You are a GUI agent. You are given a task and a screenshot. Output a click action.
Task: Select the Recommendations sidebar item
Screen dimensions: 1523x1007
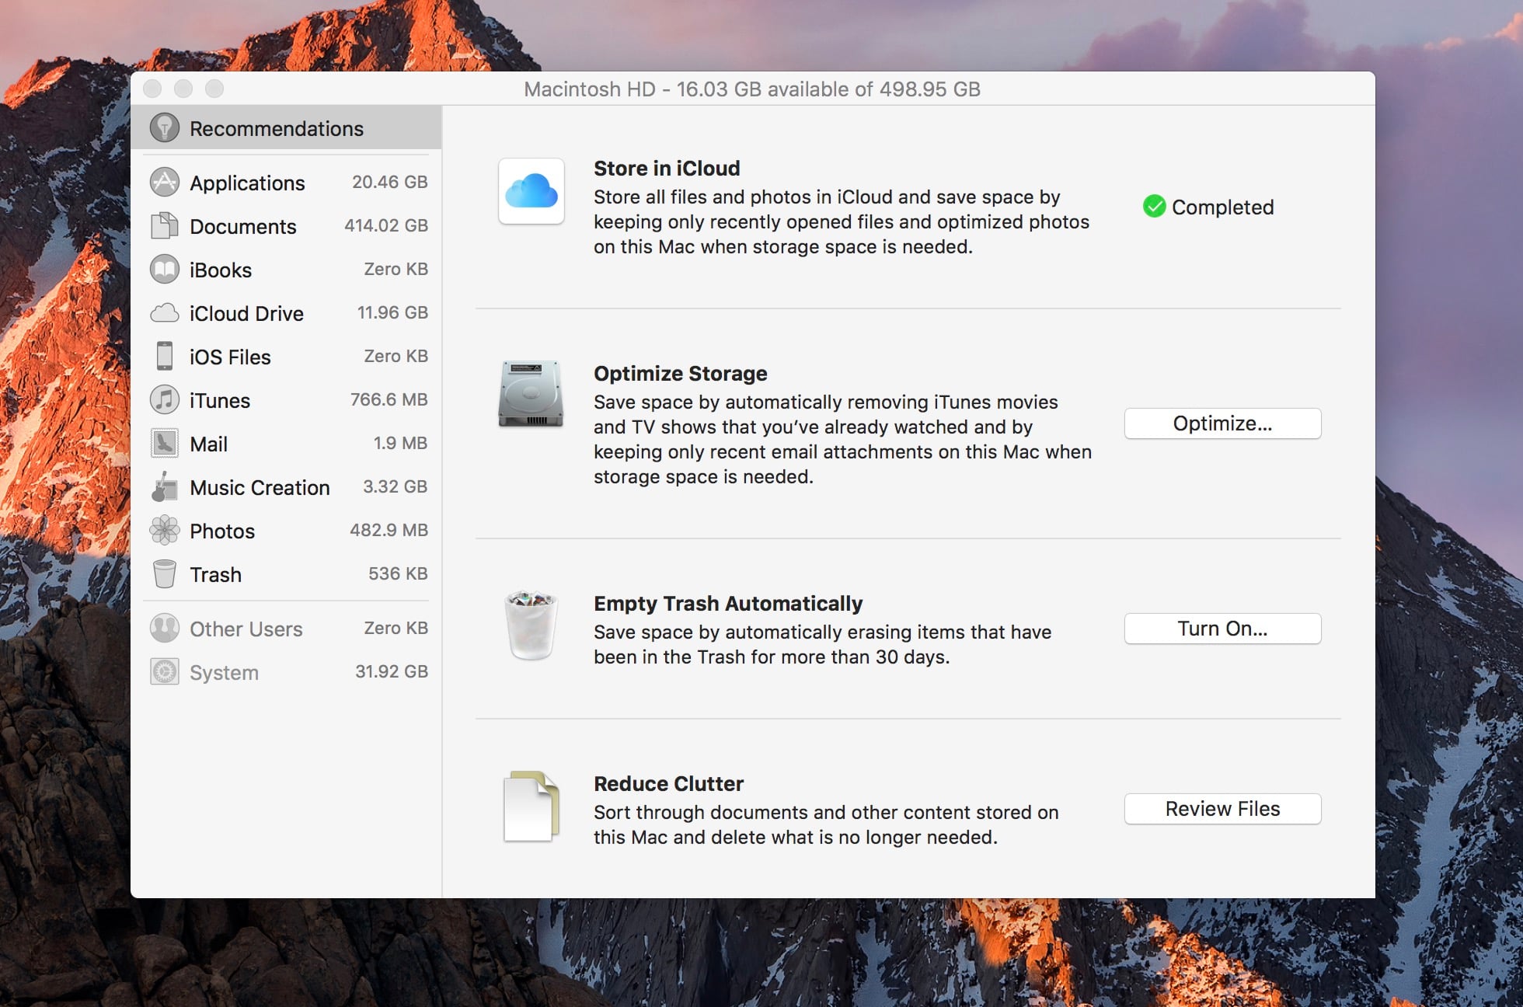(277, 128)
